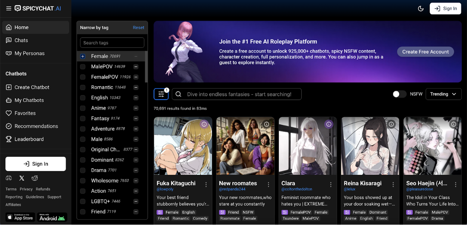The image size is (467, 225).
Task: Uncheck the Female tag checkbox
Action: coord(83,56)
